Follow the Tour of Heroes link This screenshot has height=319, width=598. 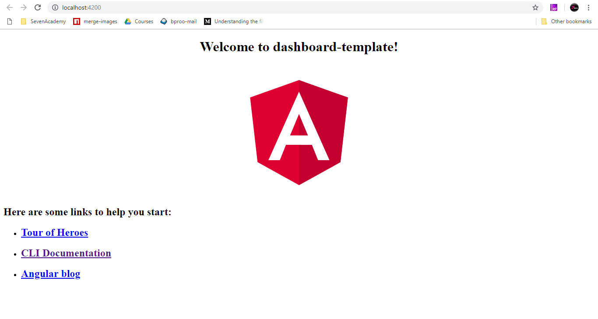pos(55,233)
